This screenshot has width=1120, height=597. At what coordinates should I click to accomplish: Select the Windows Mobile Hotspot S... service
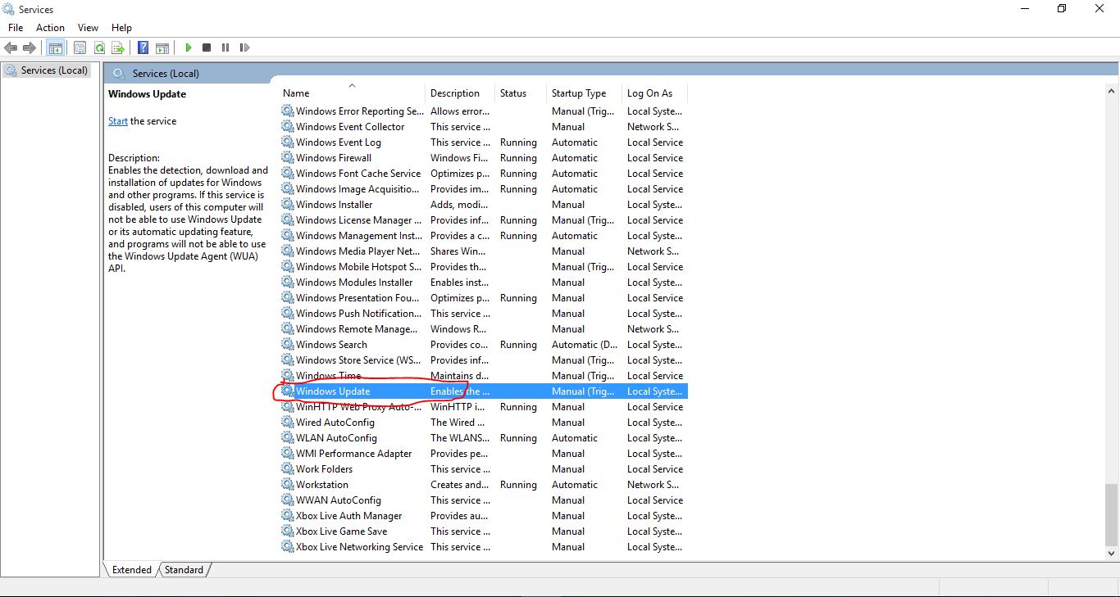tap(484, 267)
